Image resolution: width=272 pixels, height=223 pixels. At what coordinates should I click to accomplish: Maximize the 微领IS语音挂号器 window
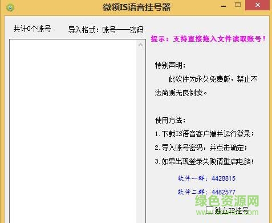click(x=238, y=5)
